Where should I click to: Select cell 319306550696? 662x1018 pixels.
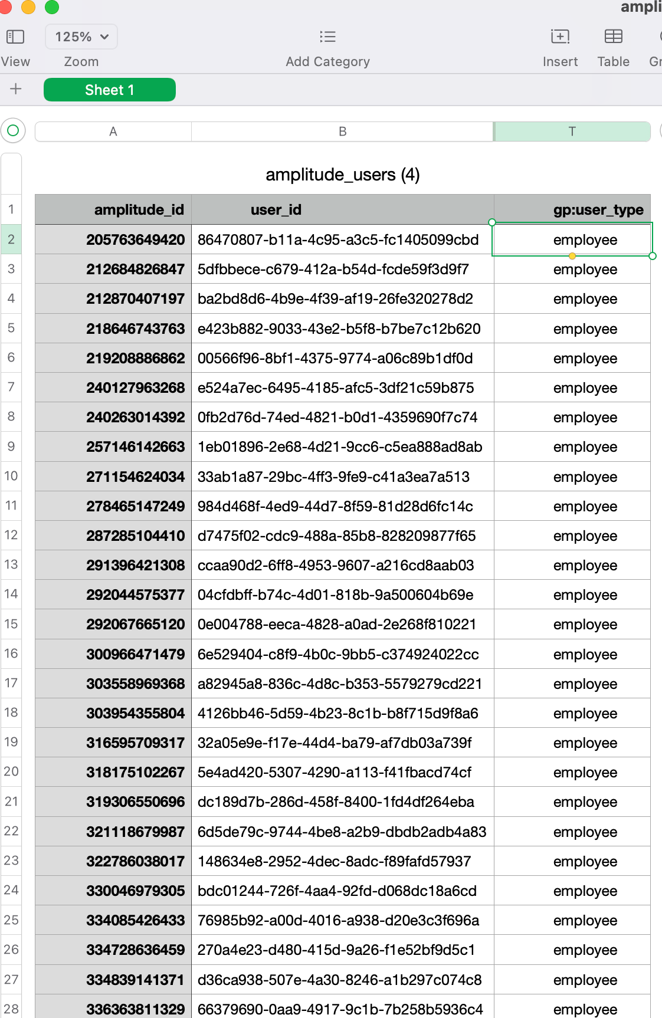(113, 802)
